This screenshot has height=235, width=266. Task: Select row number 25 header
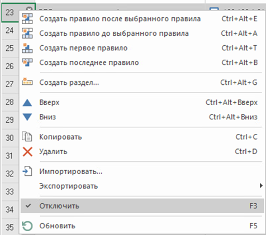tap(9, 48)
